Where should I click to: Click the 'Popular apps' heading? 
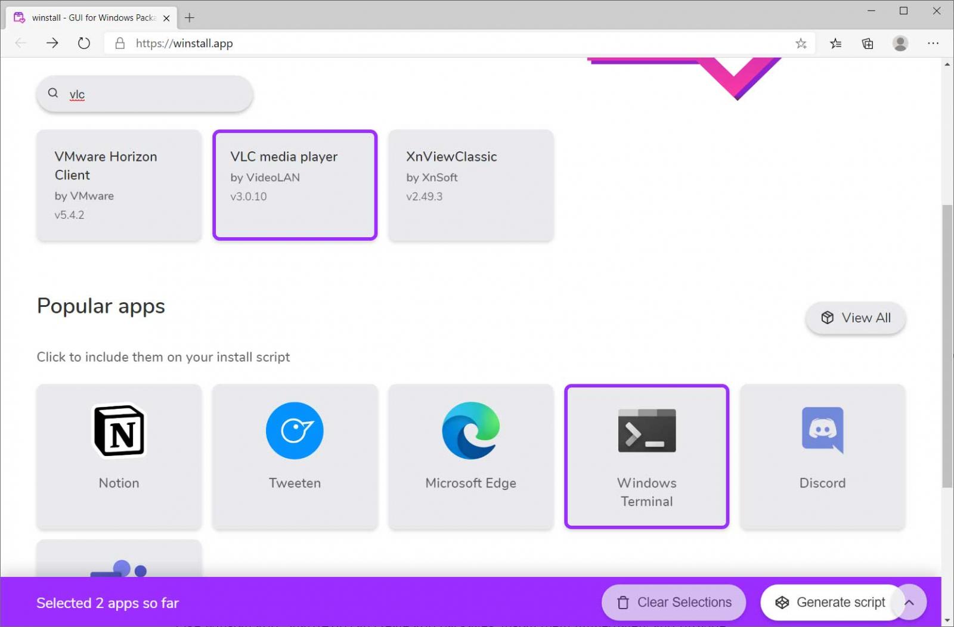(x=101, y=306)
